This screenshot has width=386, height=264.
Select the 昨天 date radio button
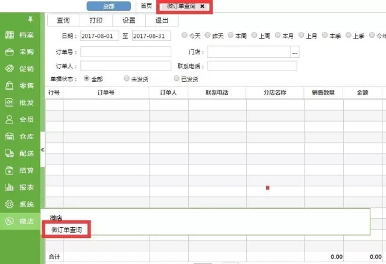(207, 35)
